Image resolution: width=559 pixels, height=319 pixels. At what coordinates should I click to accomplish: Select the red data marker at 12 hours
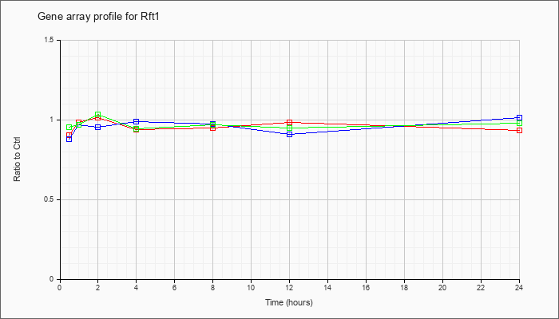coord(289,123)
